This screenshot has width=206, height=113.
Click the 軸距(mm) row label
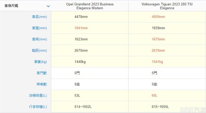(x=39, y=51)
